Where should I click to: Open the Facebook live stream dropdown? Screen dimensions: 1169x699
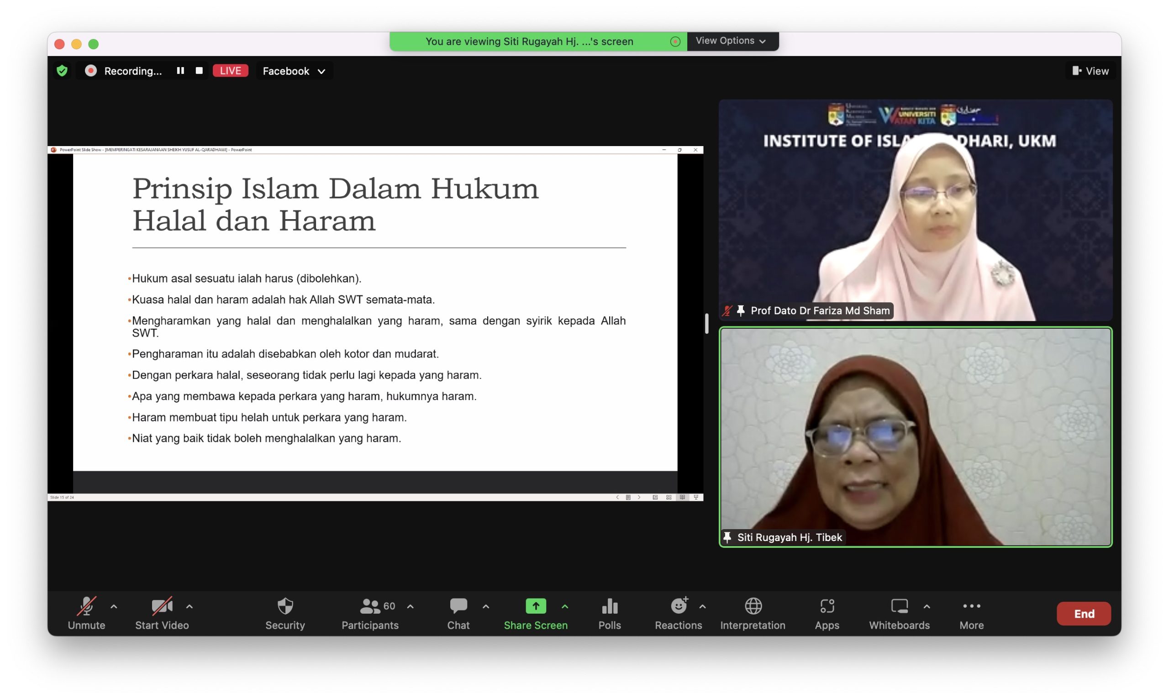(294, 71)
